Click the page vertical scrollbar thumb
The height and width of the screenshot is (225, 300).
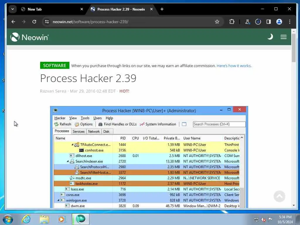pos(294,47)
